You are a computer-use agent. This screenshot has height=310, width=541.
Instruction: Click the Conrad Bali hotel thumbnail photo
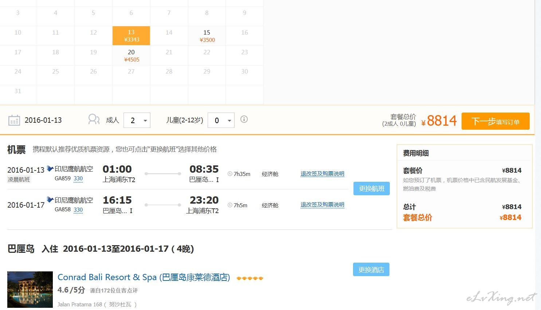[x=30, y=290]
